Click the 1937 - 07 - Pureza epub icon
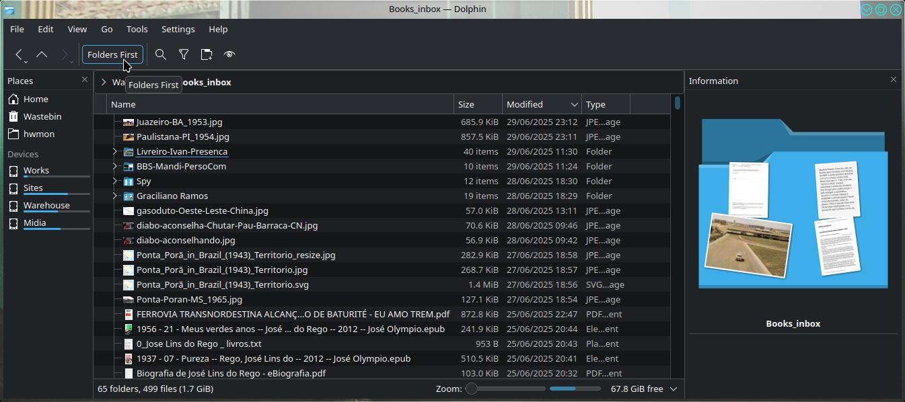This screenshot has height=402, width=905. (129, 359)
